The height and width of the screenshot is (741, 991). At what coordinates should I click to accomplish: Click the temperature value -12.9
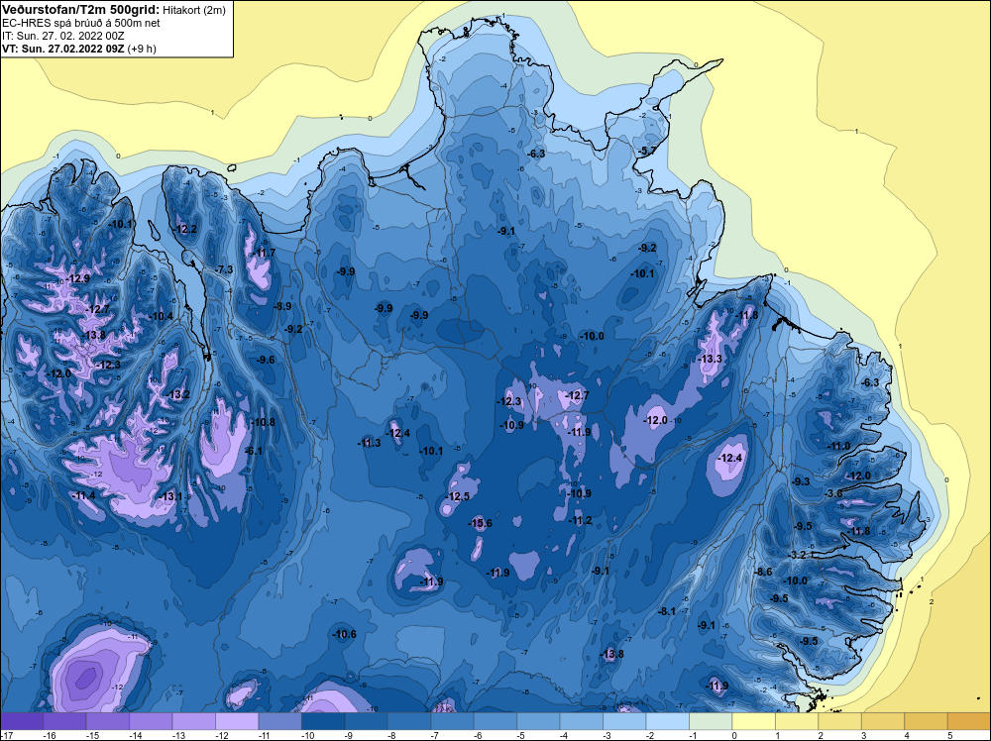(x=77, y=278)
